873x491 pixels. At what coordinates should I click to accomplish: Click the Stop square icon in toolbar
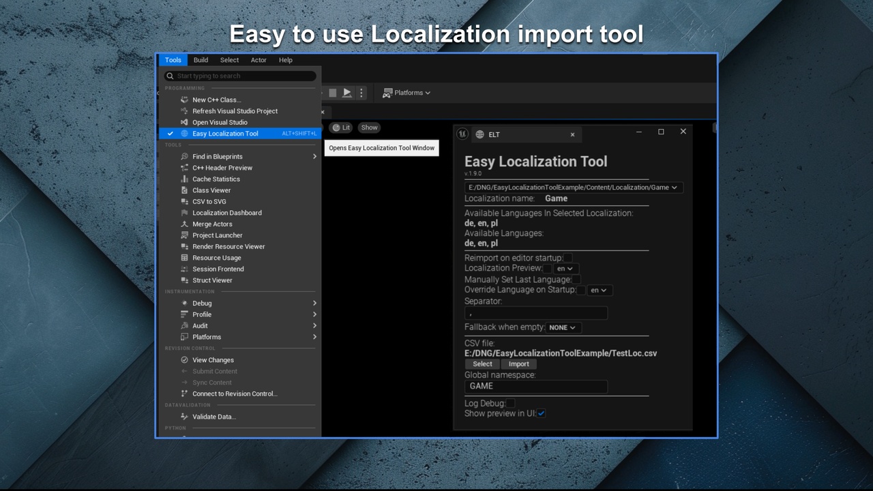point(333,93)
